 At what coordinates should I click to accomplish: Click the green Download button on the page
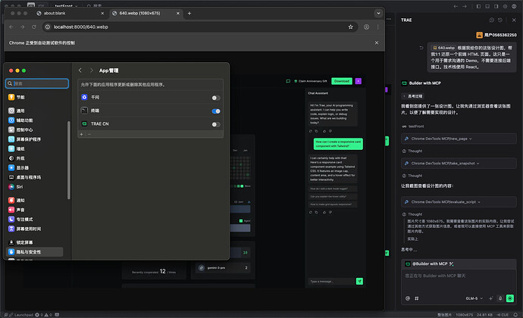tap(341, 81)
